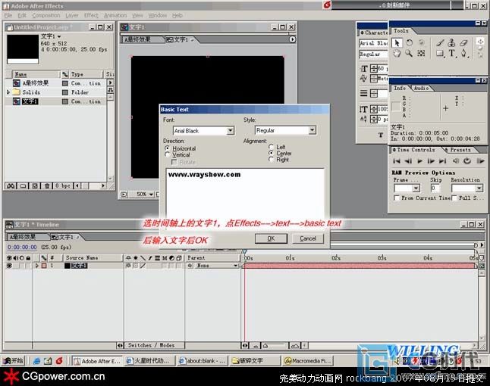490x386 pixels.
Task: Click new folder icon in Project window
Action: click(x=23, y=186)
